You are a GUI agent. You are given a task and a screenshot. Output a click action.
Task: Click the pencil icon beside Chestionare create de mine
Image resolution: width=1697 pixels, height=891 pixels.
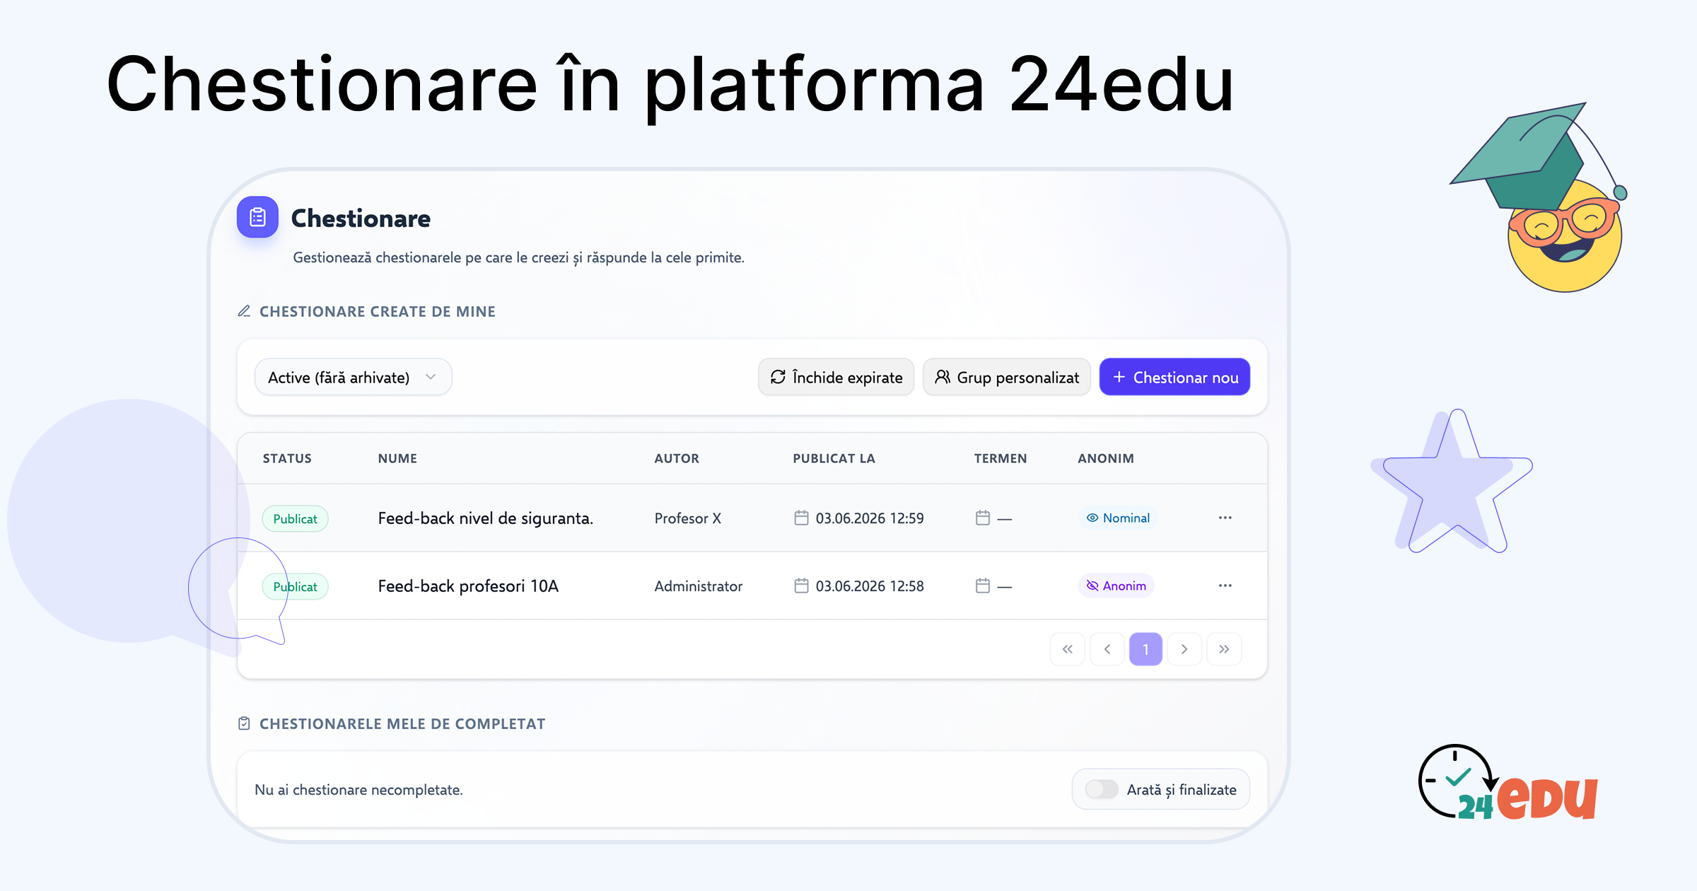click(x=244, y=311)
